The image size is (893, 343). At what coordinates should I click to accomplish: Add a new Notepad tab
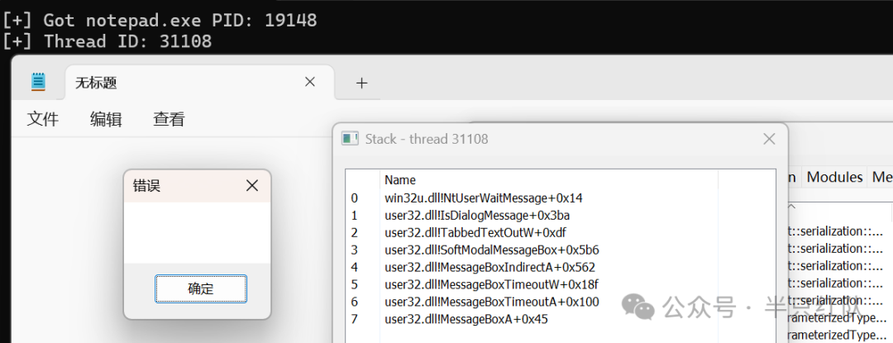(361, 83)
